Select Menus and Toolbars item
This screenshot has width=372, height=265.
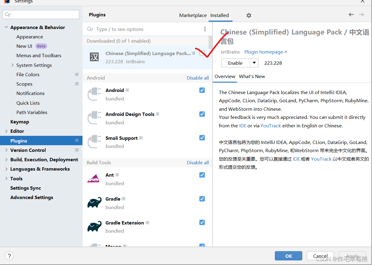click(39, 55)
